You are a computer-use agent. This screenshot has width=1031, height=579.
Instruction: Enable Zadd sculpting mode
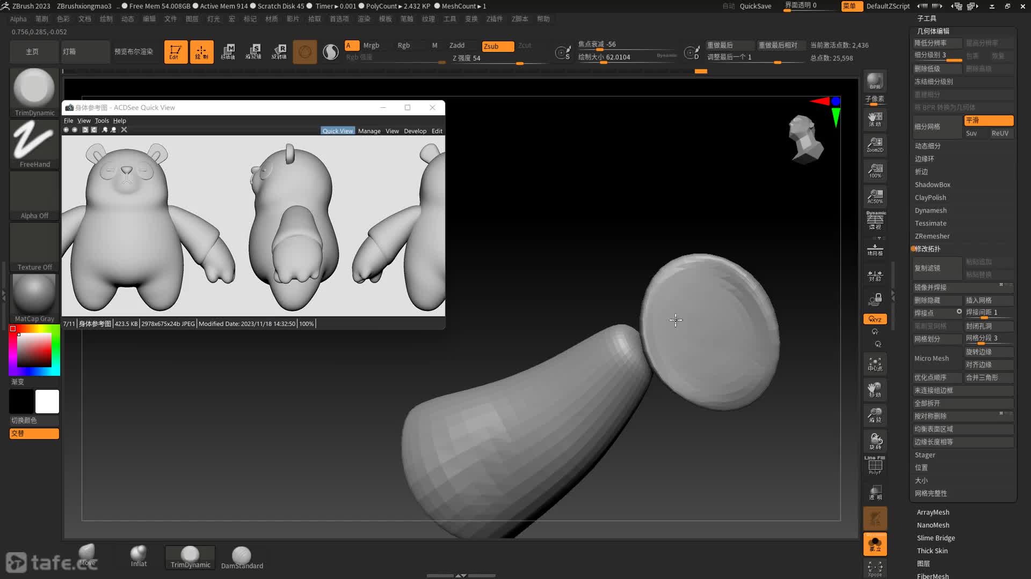(x=458, y=46)
